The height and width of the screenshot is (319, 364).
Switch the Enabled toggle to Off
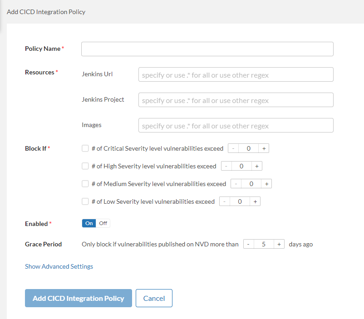point(103,223)
